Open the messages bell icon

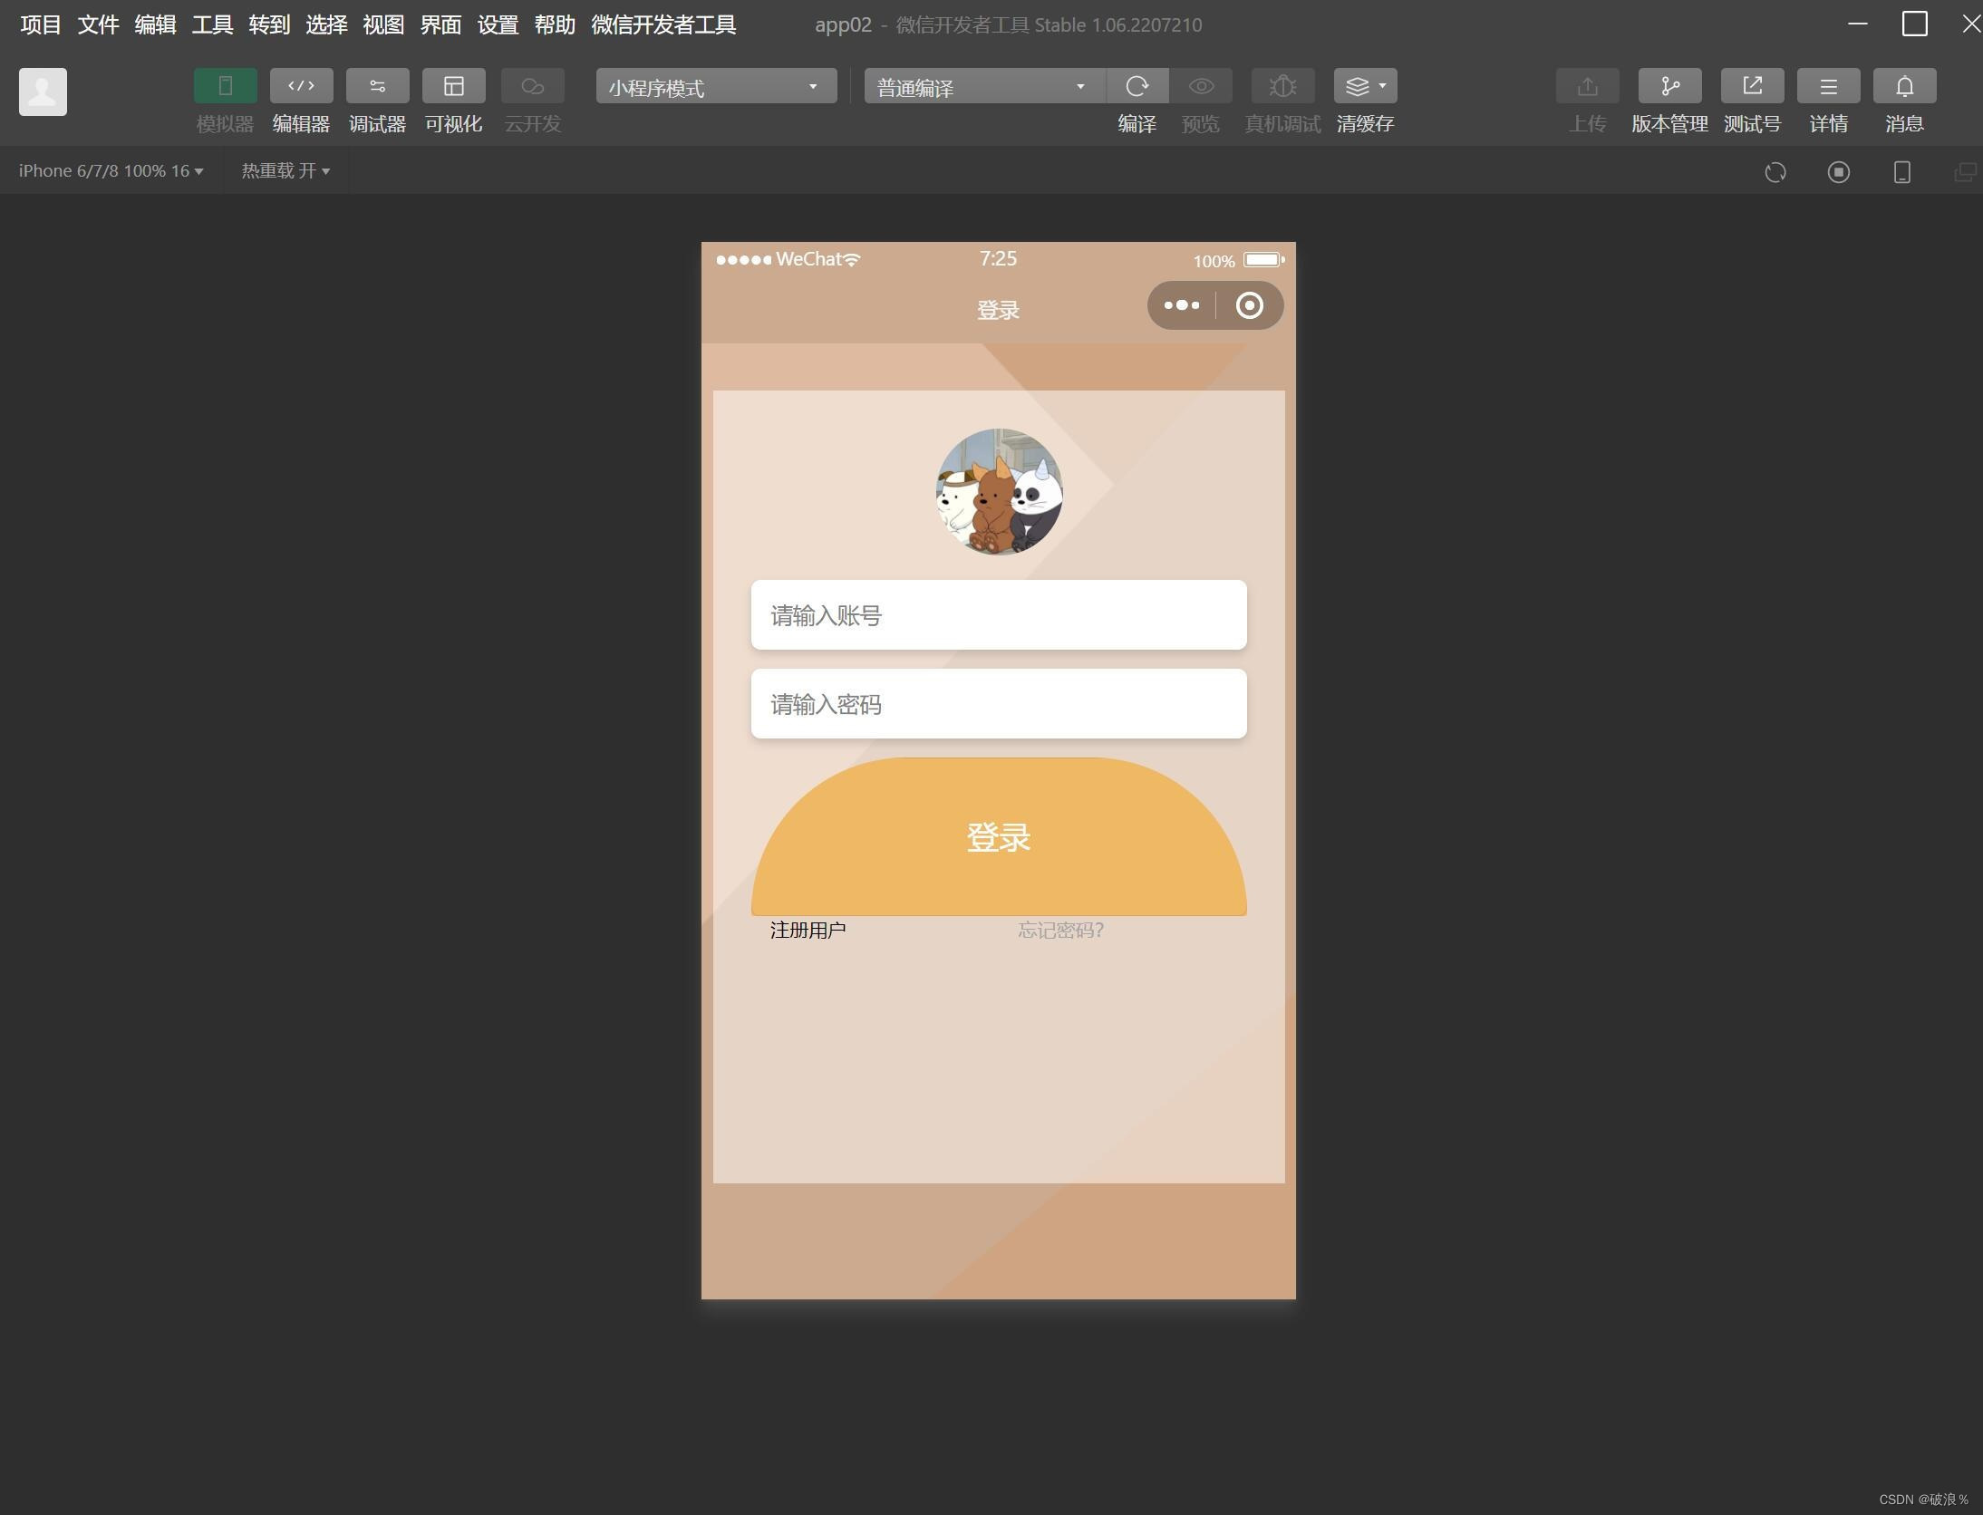click(1904, 86)
